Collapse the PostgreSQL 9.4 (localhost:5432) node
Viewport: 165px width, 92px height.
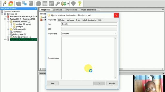click(x=5, y=19)
